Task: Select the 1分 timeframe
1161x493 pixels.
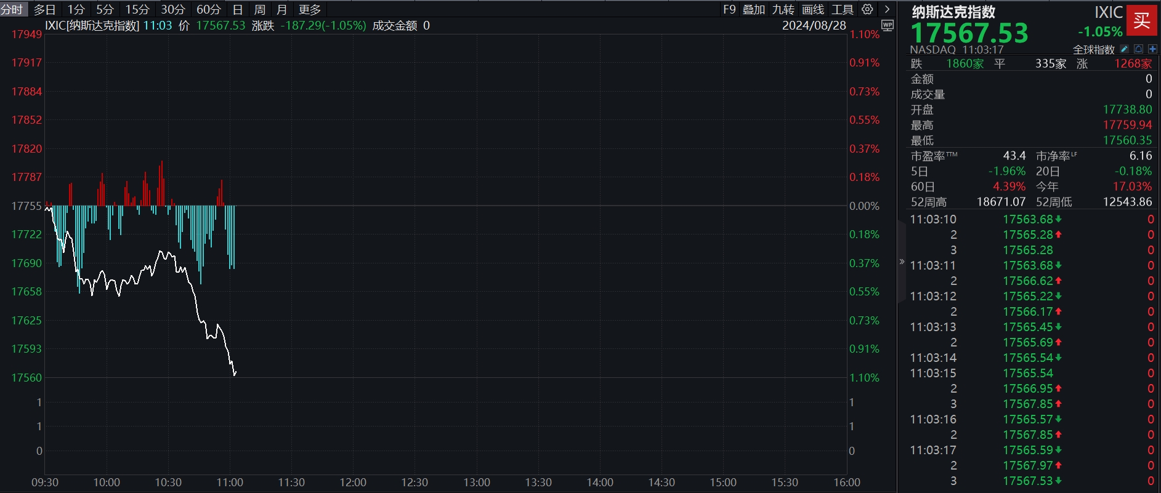Action: (x=76, y=9)
